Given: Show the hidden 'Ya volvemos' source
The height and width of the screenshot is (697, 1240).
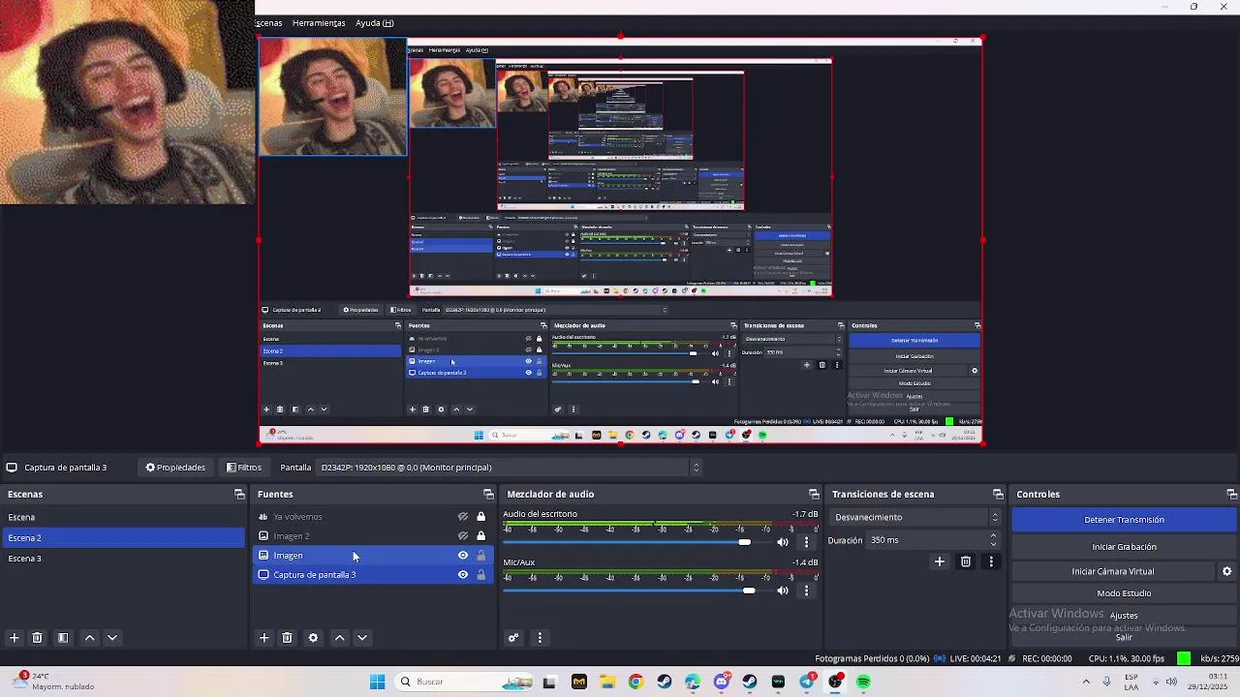Looking at the screenshot, I should point(463,517).
